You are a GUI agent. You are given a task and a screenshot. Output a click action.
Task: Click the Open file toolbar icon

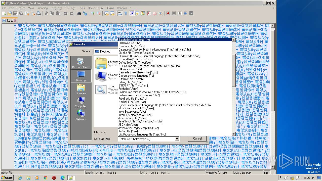point(10,13)
